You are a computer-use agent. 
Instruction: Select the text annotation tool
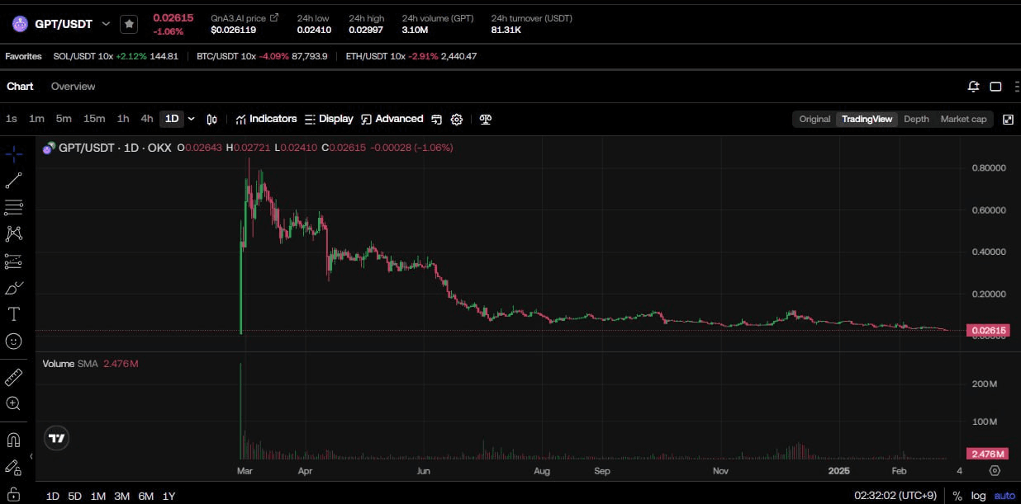pyautogui.click(x=13, y=313)
